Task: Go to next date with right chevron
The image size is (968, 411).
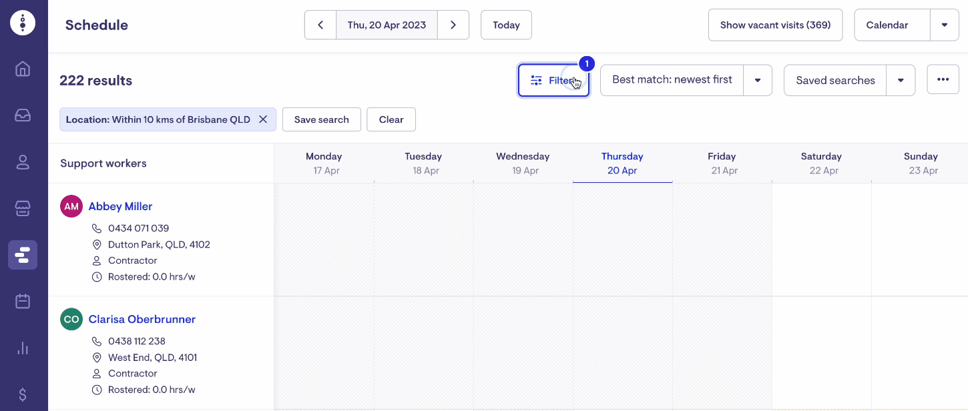Action: (453, 25)
